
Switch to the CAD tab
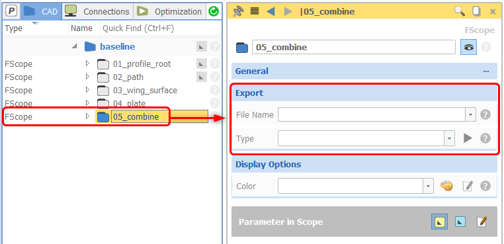click(41, 12)
